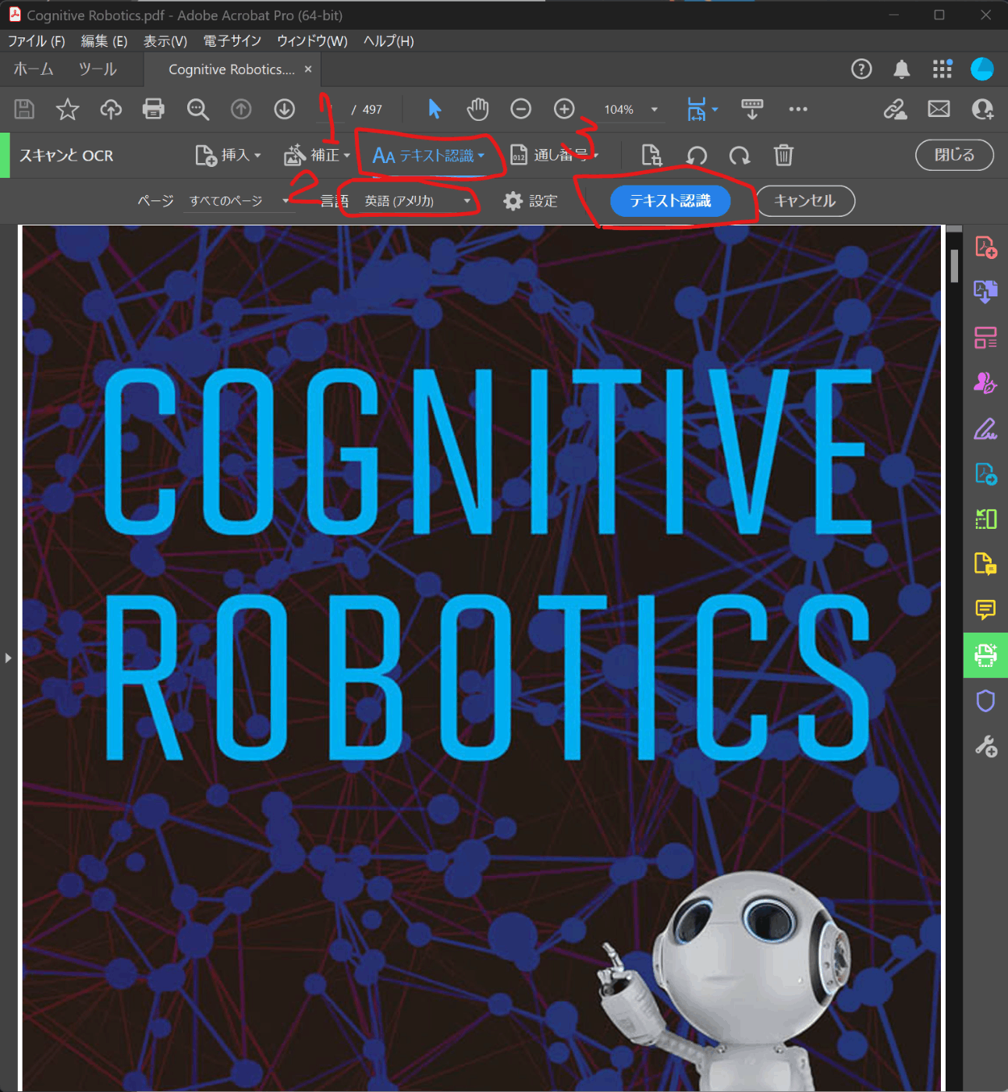Click the Save file floppy icon

coord(24,109)
